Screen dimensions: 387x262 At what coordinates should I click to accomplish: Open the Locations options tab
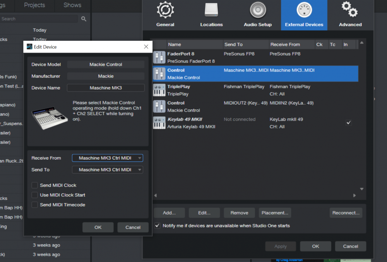click(211, 15)
